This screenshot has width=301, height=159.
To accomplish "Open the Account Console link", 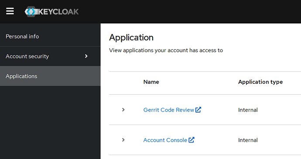I will (165, 140).
